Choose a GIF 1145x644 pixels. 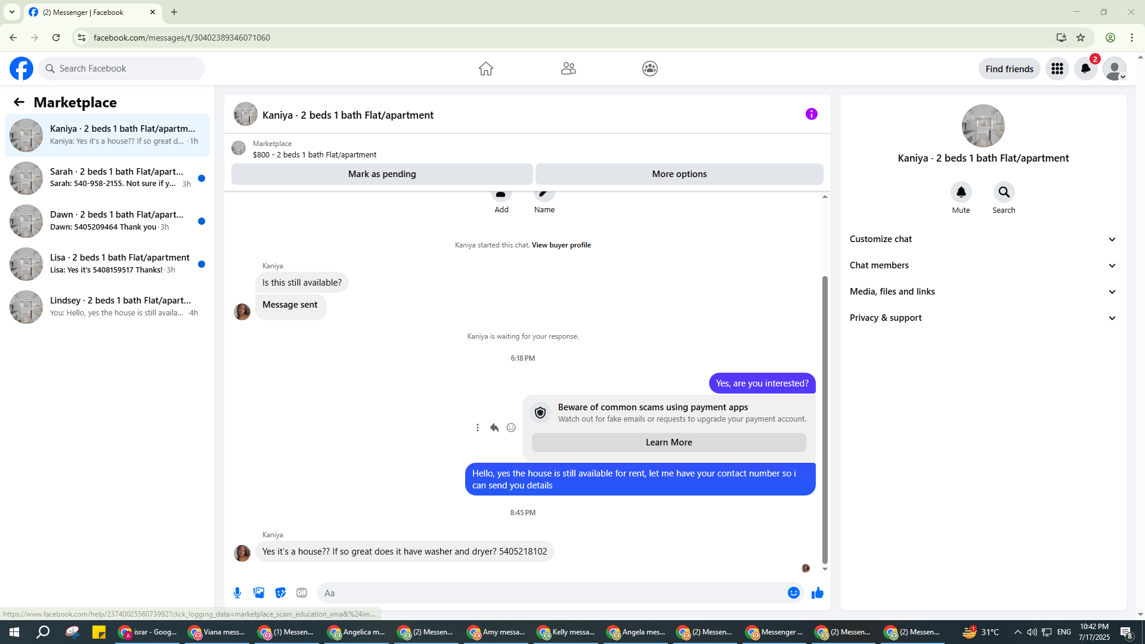pos(302,593)
